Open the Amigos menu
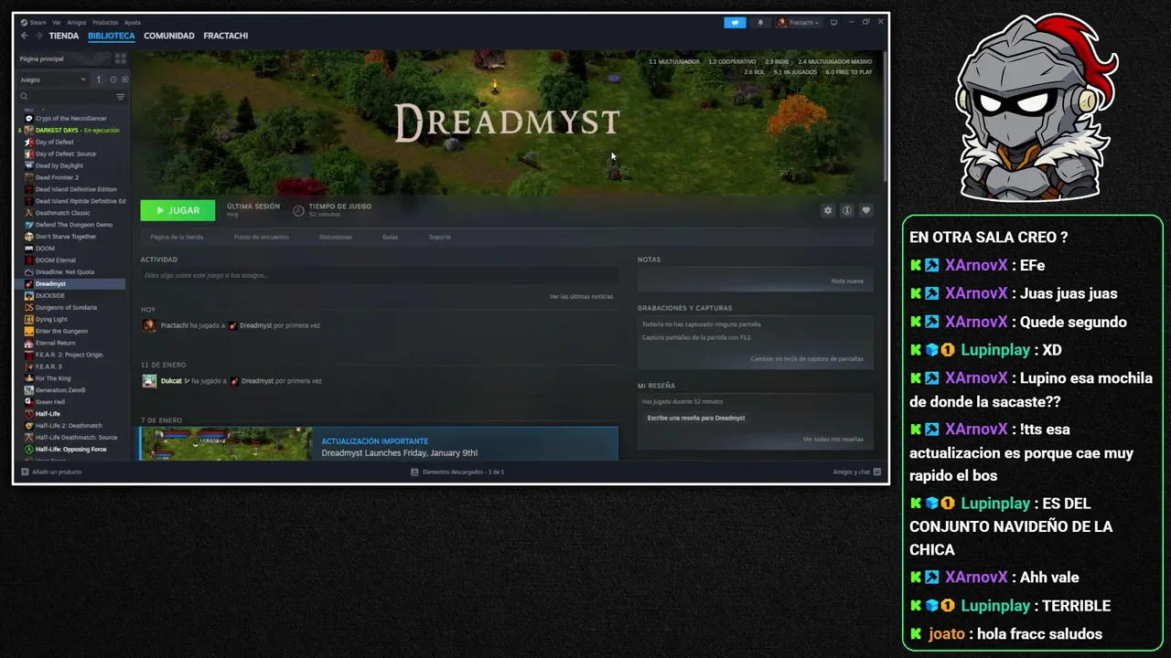Image resolution: width=1171 pixels, height=658 pixels. [x=77, y=22]
